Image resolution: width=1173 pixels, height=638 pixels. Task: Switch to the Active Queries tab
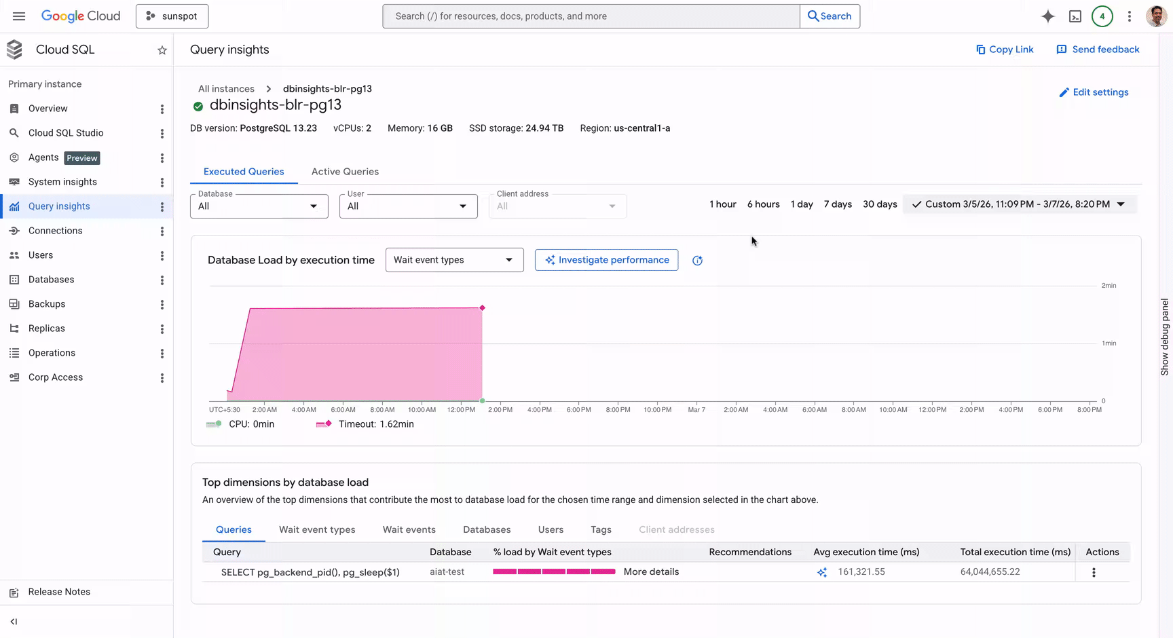345,172
